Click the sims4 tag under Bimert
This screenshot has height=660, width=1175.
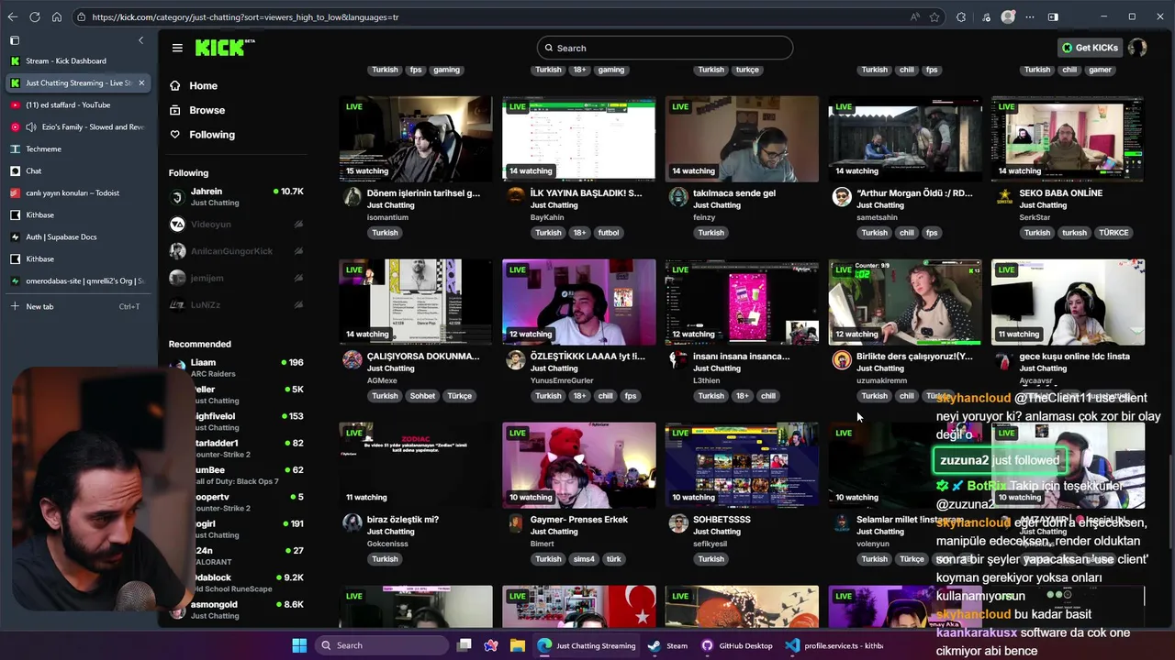pos(583,559)
